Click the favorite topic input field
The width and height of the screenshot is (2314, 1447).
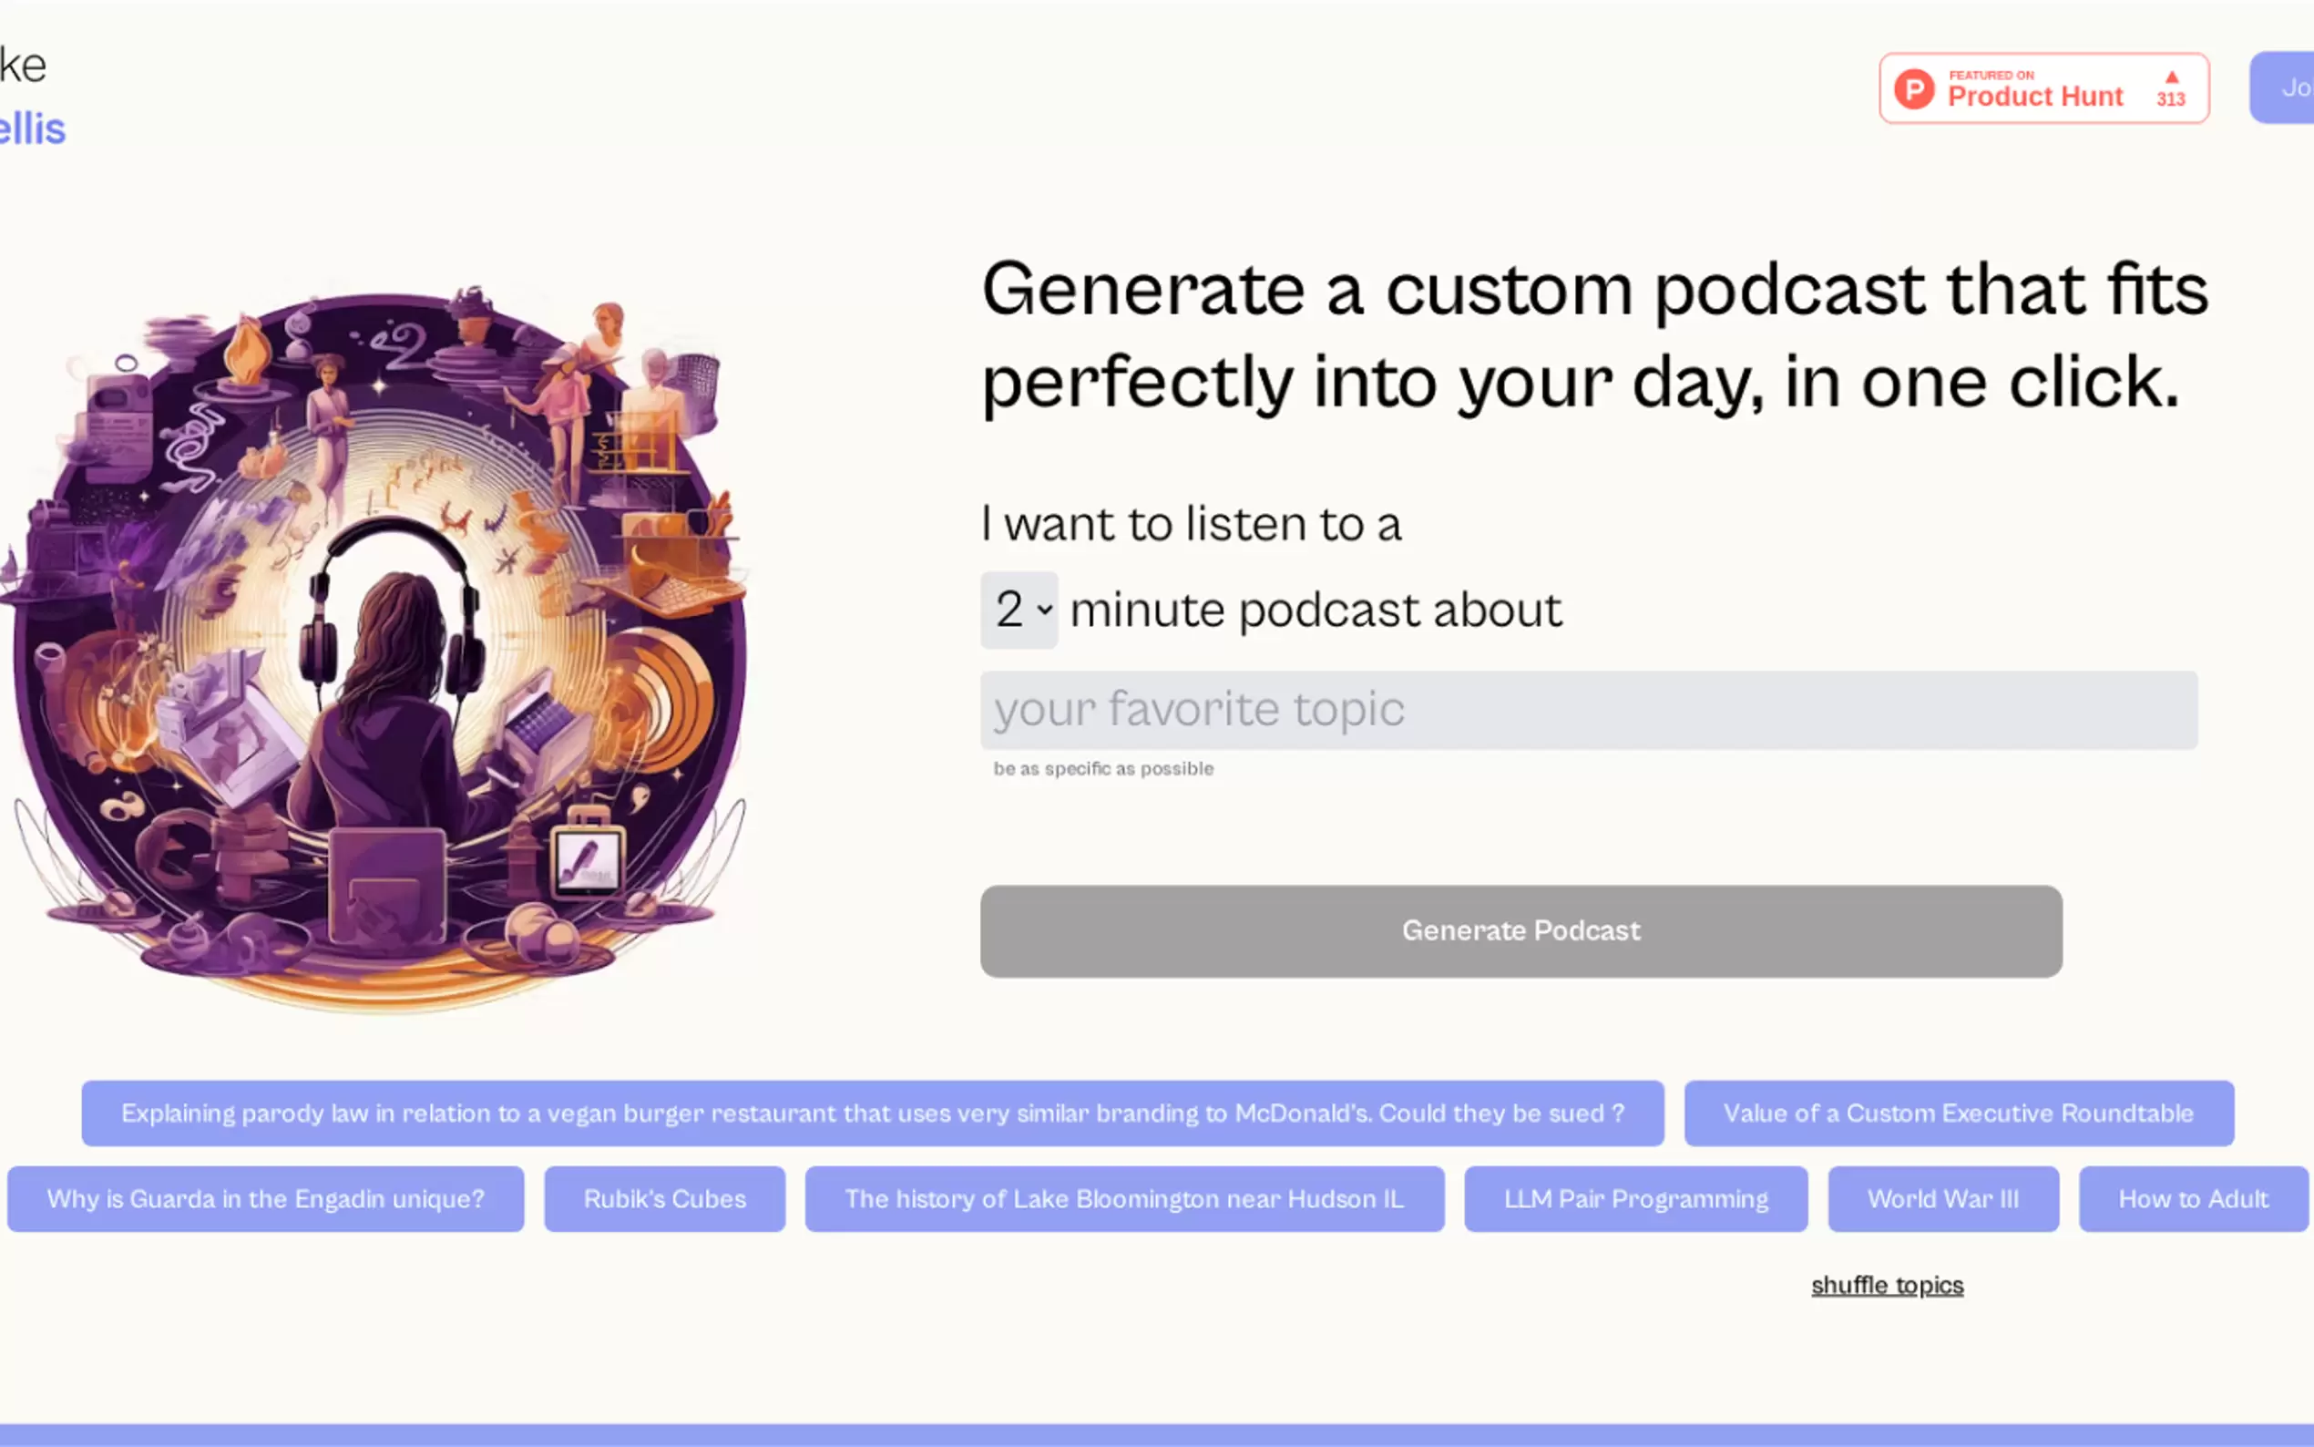(1588, 710)
